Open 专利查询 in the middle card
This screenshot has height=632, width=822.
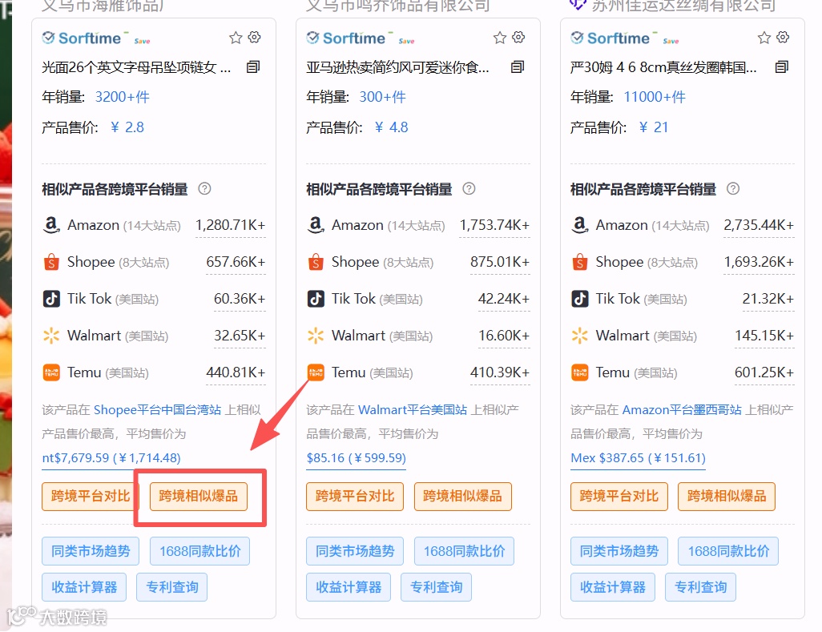436,587
